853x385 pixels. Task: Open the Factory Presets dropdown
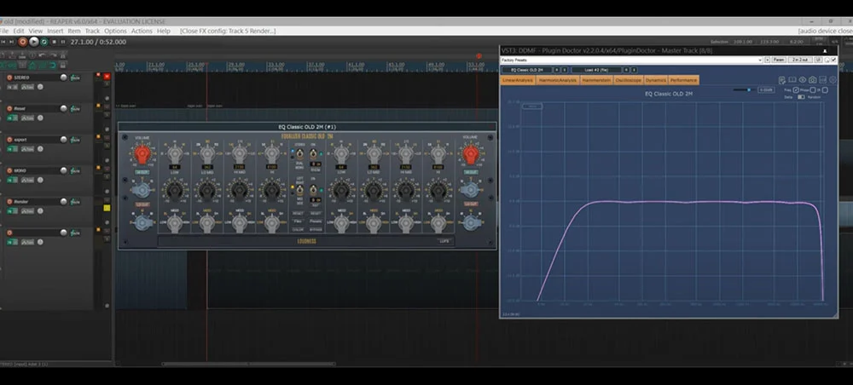point(630,60)
